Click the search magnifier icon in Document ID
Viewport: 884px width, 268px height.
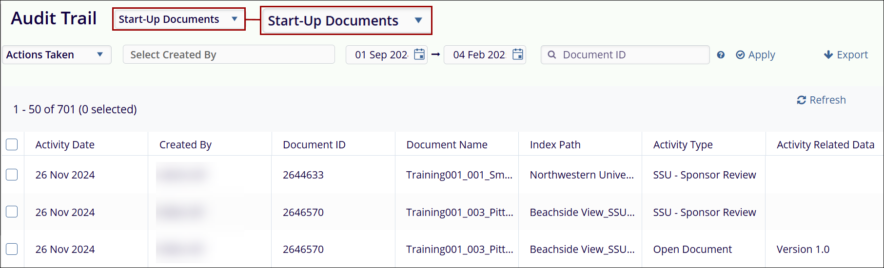tap(552, 55)
